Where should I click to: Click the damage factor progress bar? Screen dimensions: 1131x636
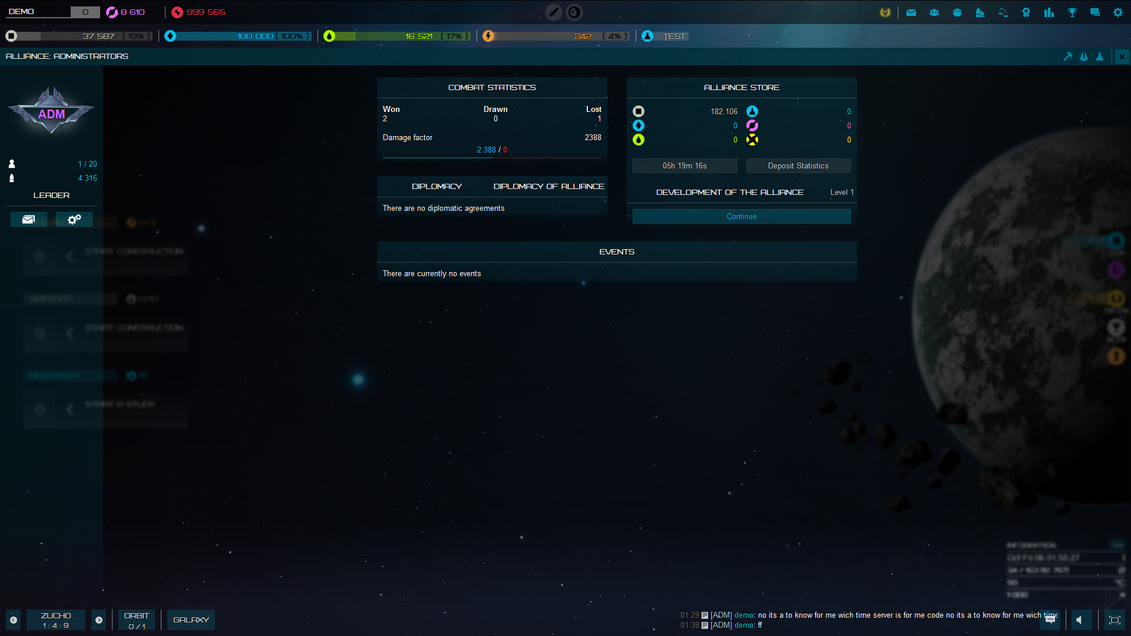(x=492, y=158)
